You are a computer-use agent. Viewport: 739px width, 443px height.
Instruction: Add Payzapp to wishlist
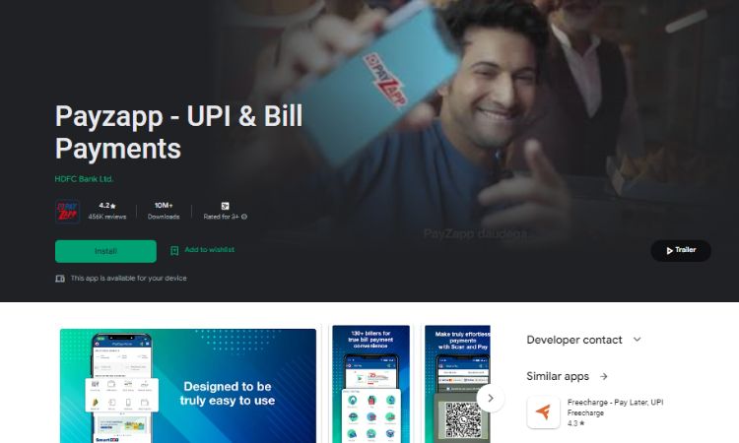click(202, 250)
